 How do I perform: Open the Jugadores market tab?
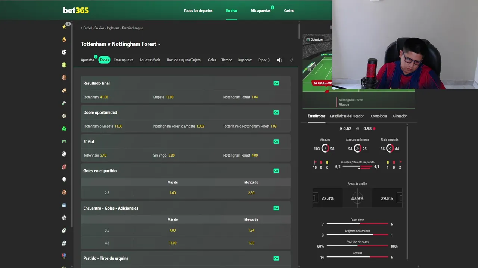tap(245, 60)
